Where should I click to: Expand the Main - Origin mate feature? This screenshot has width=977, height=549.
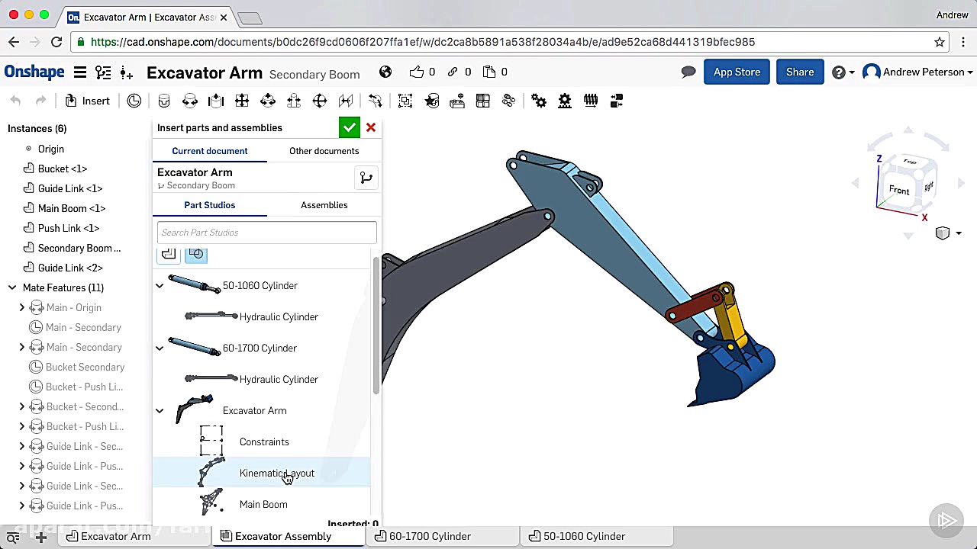(22, 307)
